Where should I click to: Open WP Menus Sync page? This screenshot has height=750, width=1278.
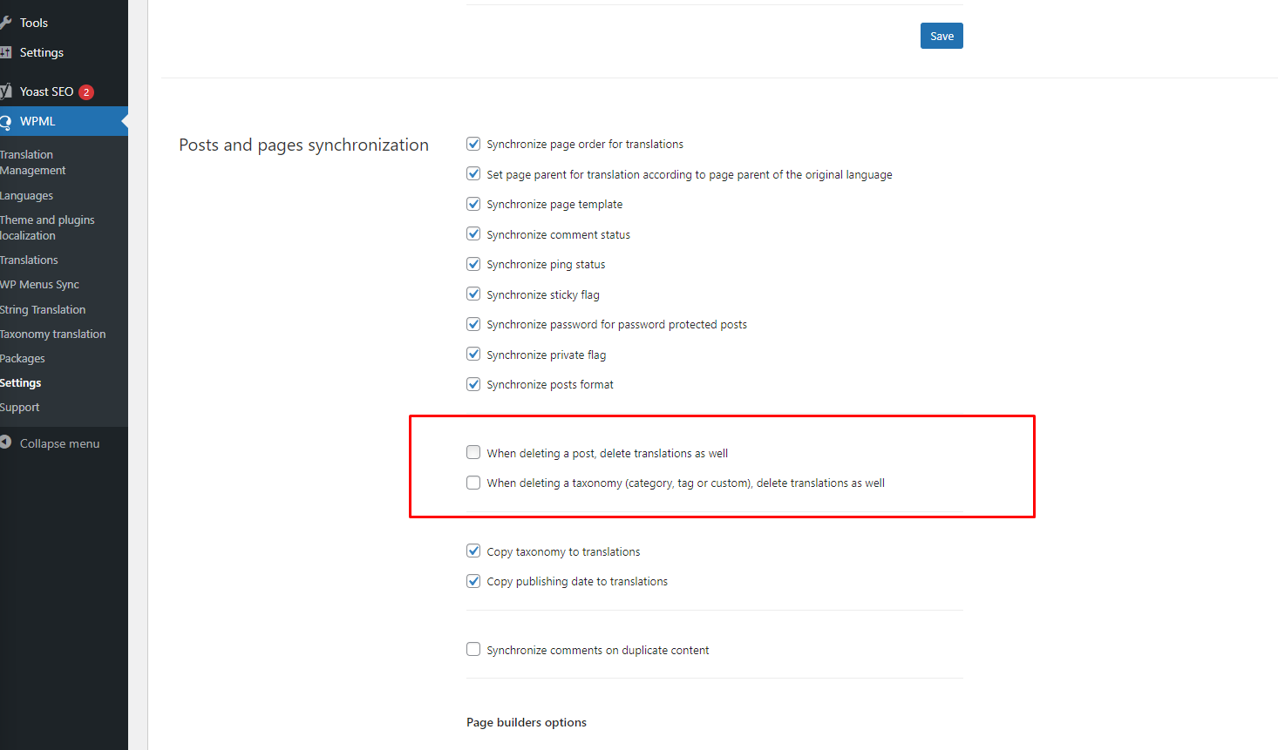tap(39, 285)
